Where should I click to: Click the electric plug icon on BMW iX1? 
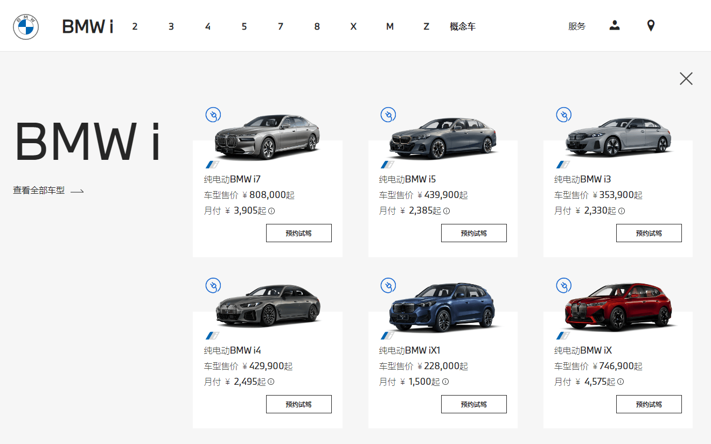(x=388, y=286)
